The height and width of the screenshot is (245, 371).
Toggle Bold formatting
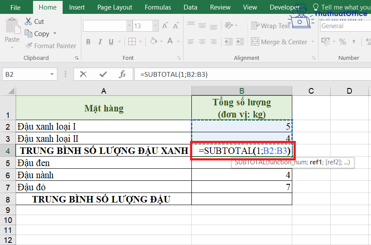coord(88,42)
